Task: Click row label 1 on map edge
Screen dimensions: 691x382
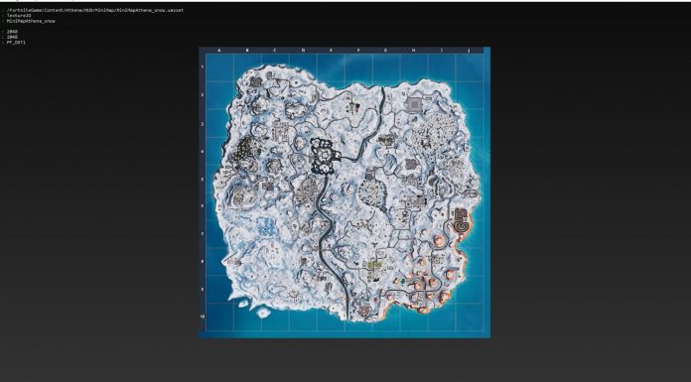Action: click(x=203, y=66)
